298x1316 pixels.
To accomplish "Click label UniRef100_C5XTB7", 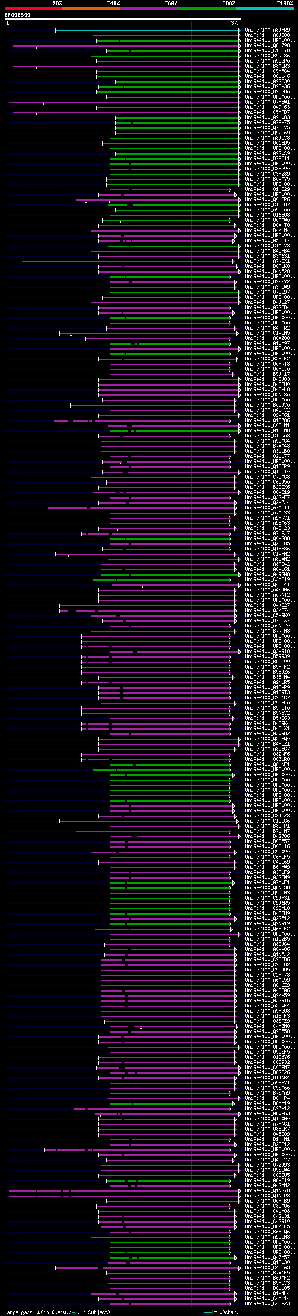I will click(267, 113).
